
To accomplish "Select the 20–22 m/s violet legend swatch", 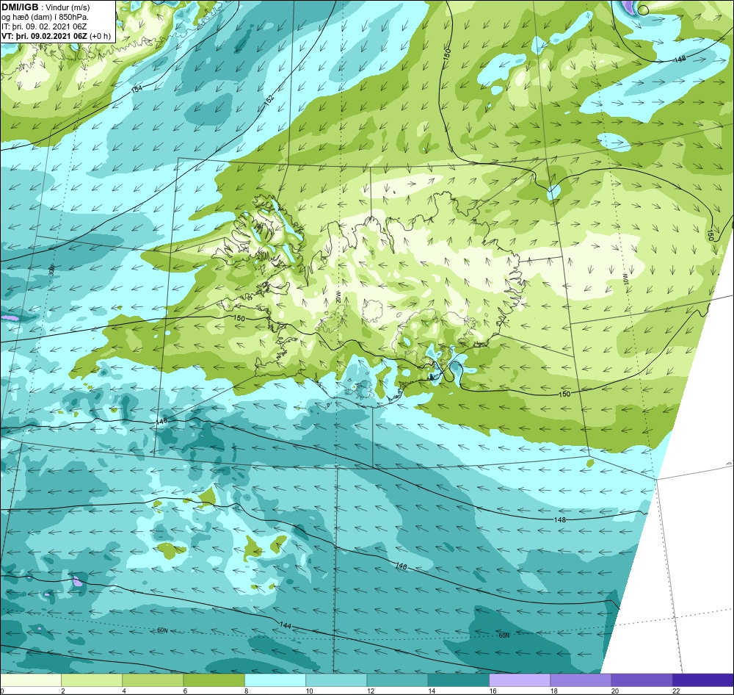I will (x=642, y=680).
